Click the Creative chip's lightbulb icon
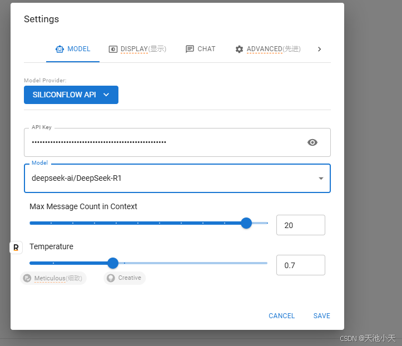This screenshot has height=346, width=402. pyautogui.click(x=111, y=278)
